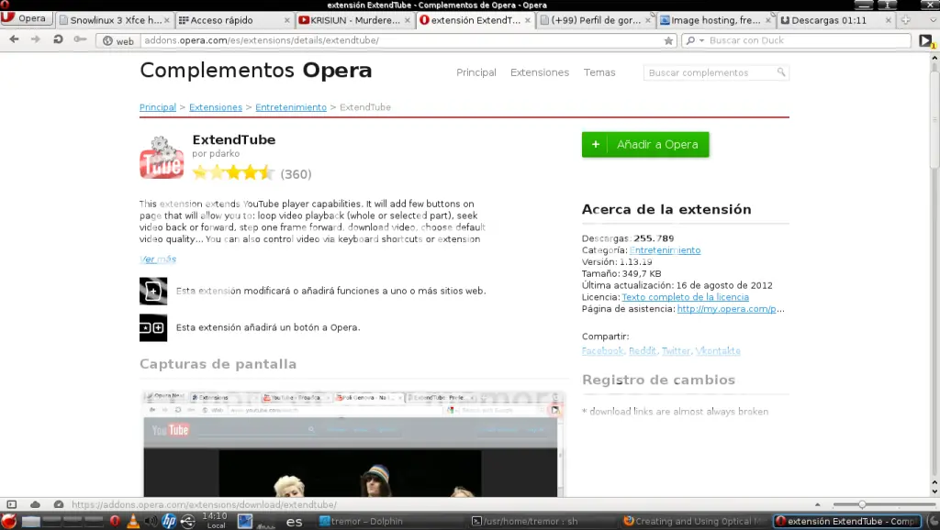
Task: Open the Opera Link cloud icon
Action: click(x=35, y=505)
